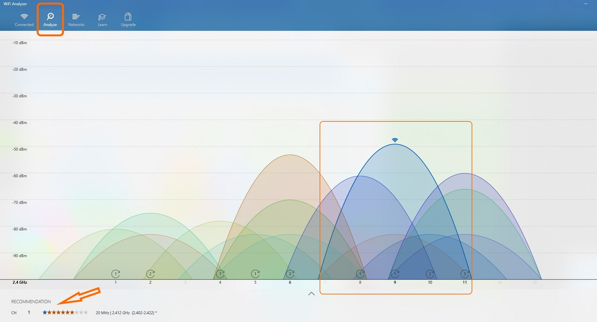This screenshot has height=322, width=597.
Task: Click the network cycle badge on channel 1
Action: pos(116,274)
